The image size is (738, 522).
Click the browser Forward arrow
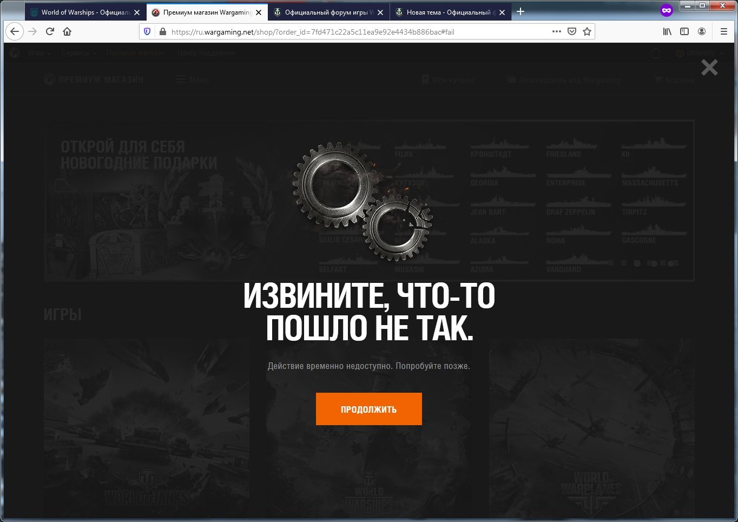click(32, 31)
